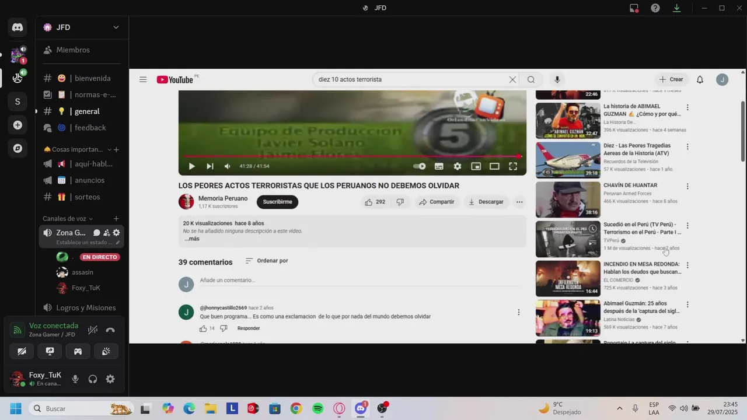Image resolution: width=747 pixels, height=420 pixels.
Task: Select the server labeled S
Action: pos(18,101)
